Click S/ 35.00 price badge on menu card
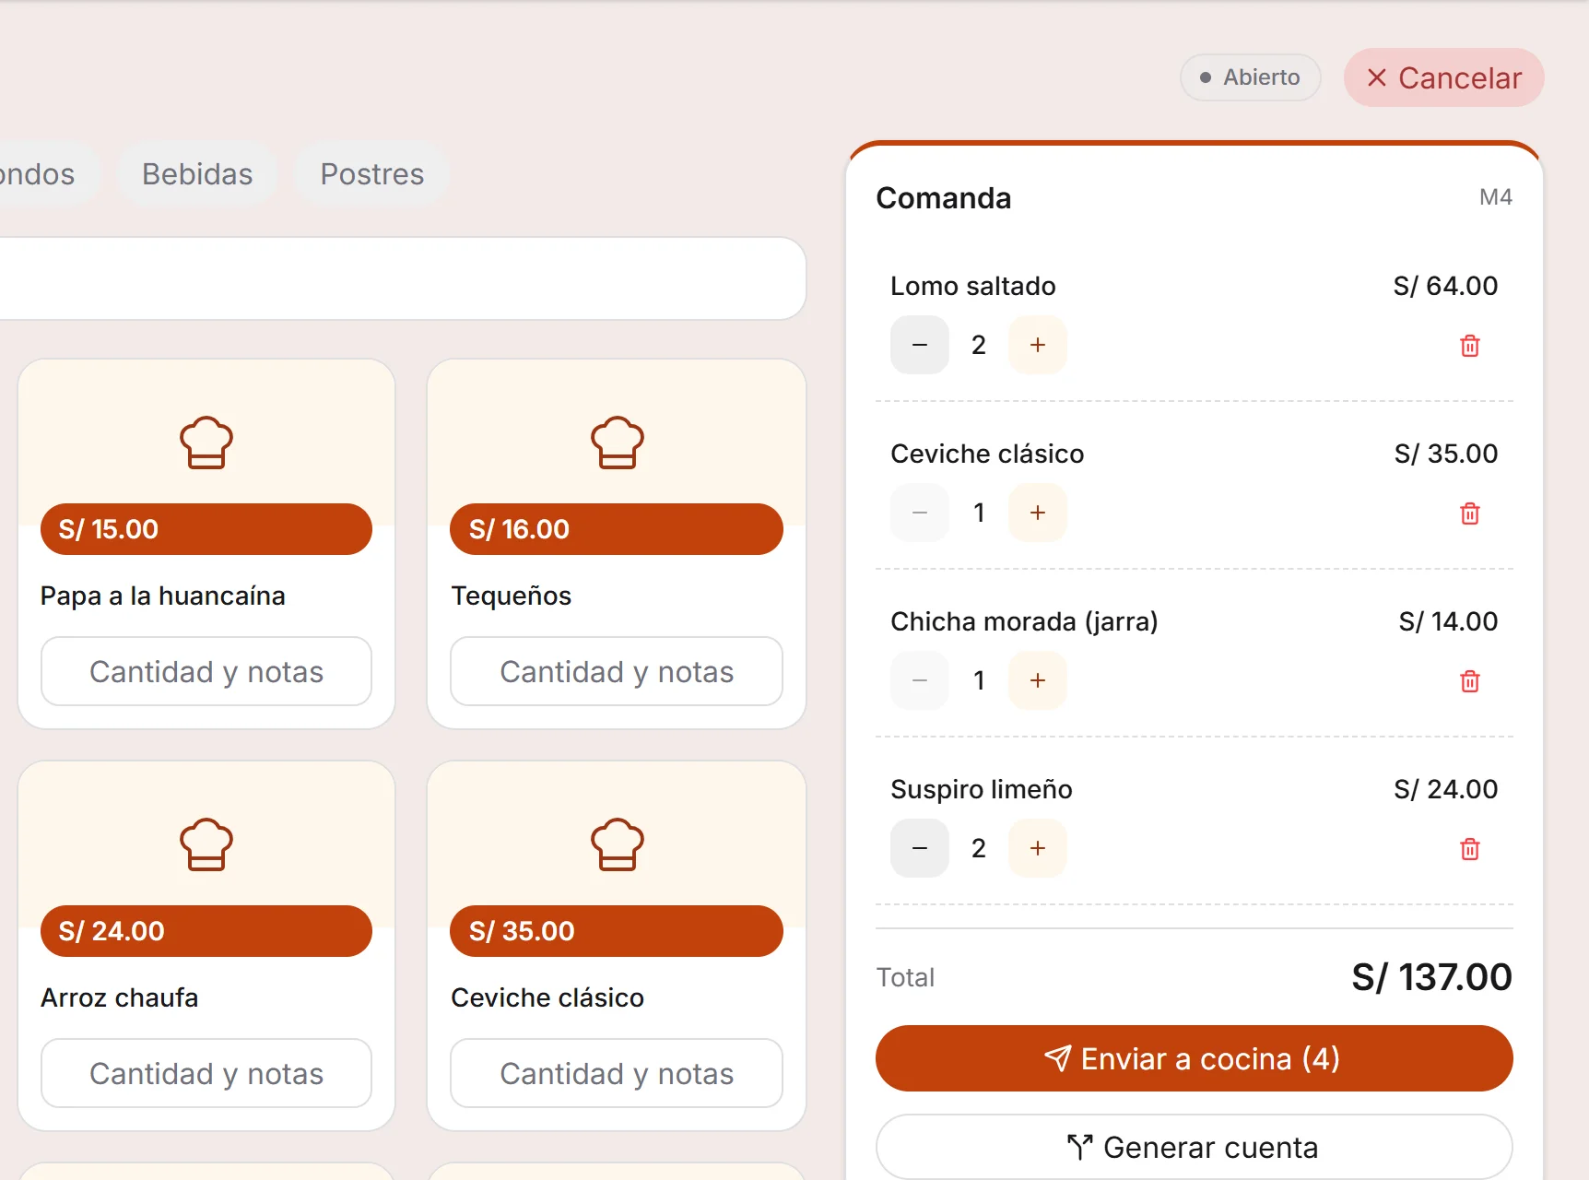Image resolution: width=1589 pixels, height=1180 pixels. [617, 931]
